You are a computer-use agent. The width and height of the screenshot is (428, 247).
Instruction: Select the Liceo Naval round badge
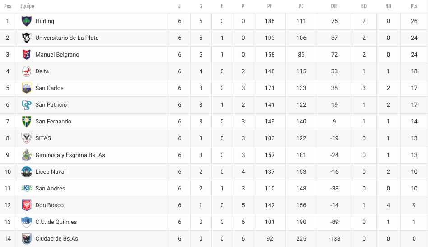[27, 172]
